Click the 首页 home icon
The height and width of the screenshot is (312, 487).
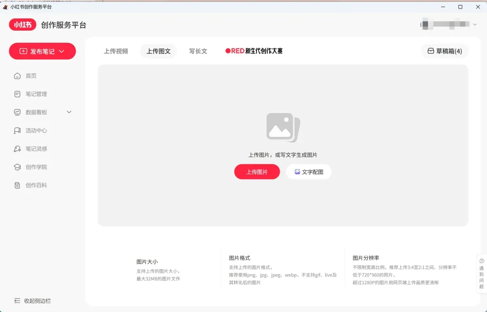(x=18, y=76)
